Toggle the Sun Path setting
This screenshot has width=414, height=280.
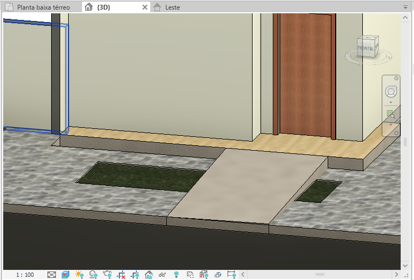click(x=79, y=275)
